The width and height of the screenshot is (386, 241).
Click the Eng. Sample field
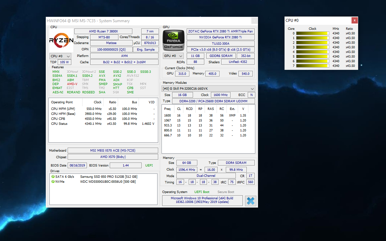click(x=146, y=50)
